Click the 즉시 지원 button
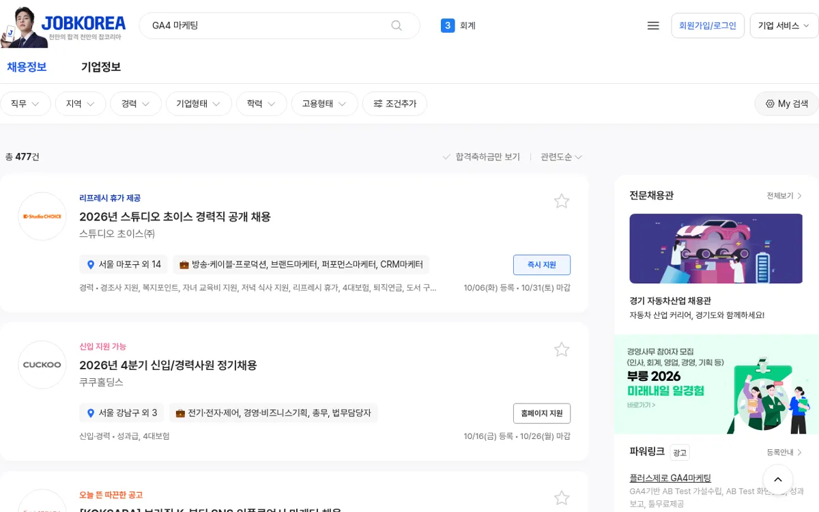This screenshot has width=819, height=512. point(542,265)
